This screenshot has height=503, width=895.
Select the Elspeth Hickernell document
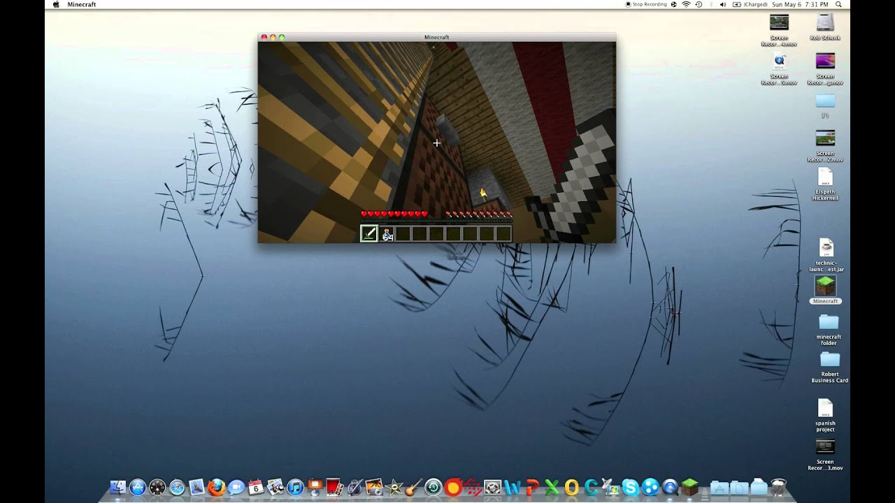[x=825, y=184]
